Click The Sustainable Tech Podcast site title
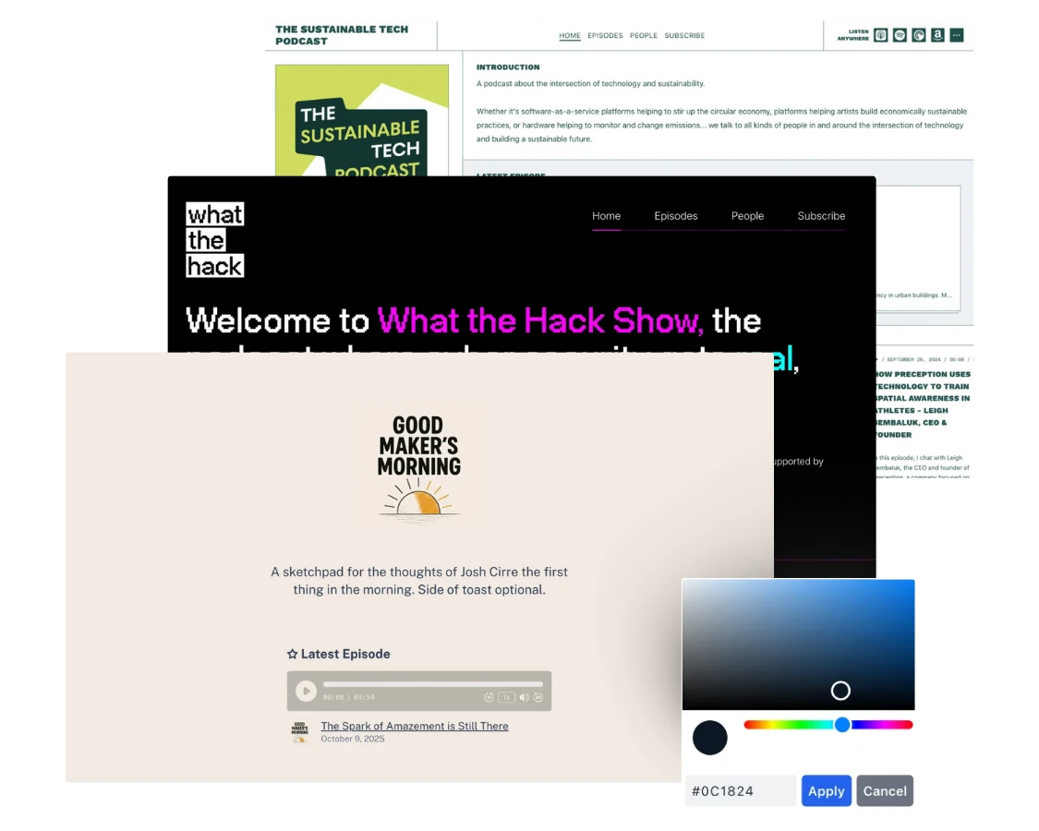Viewport: 1039px width, 831px height. [342, 35]
